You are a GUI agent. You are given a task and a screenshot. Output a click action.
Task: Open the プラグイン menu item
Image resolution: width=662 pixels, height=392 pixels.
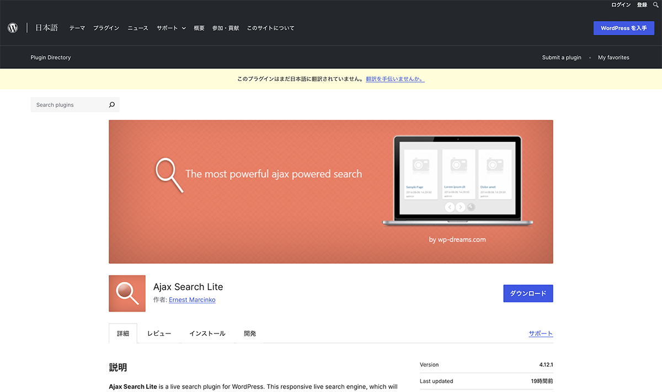[106, 28]
